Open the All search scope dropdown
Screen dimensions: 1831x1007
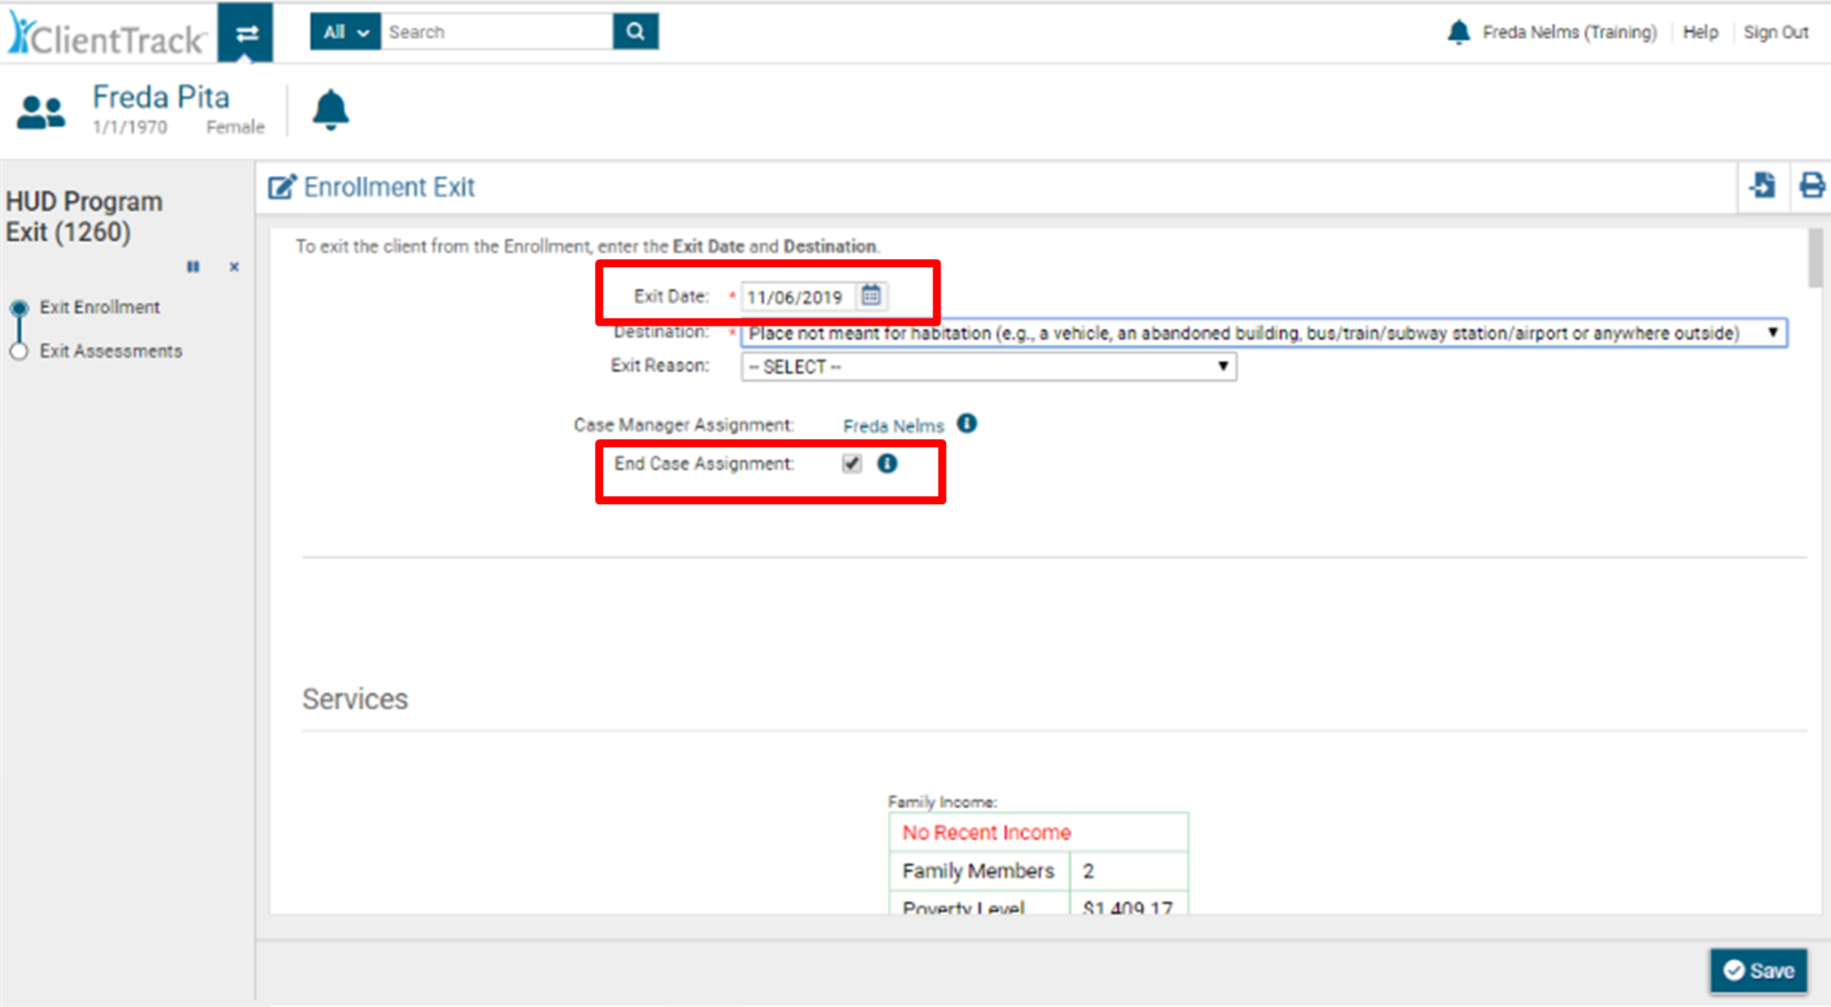click(345, 32)
